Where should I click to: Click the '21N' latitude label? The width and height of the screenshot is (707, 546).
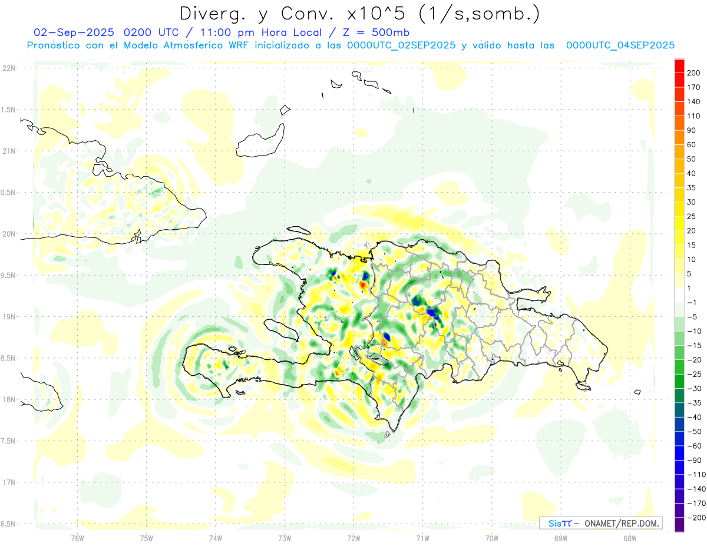point(8,151)
